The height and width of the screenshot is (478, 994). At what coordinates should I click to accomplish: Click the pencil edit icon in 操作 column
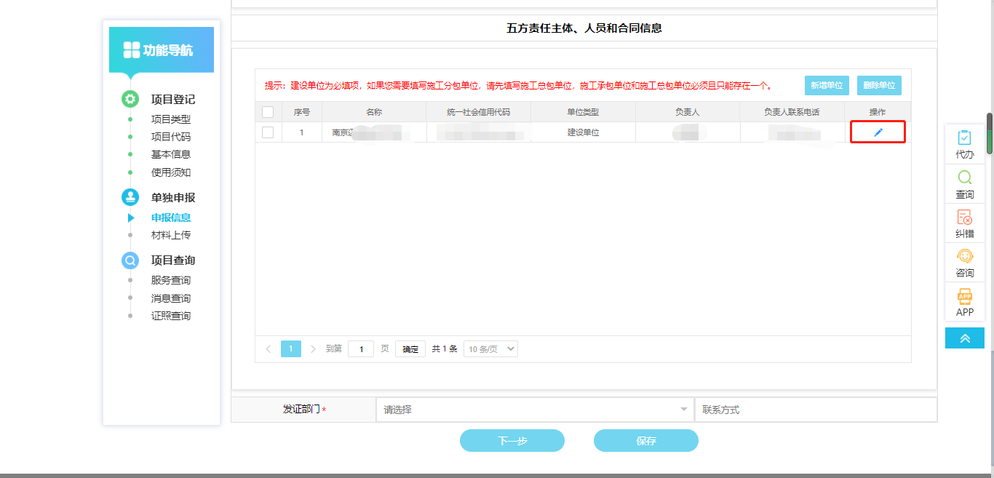[878, 132]
